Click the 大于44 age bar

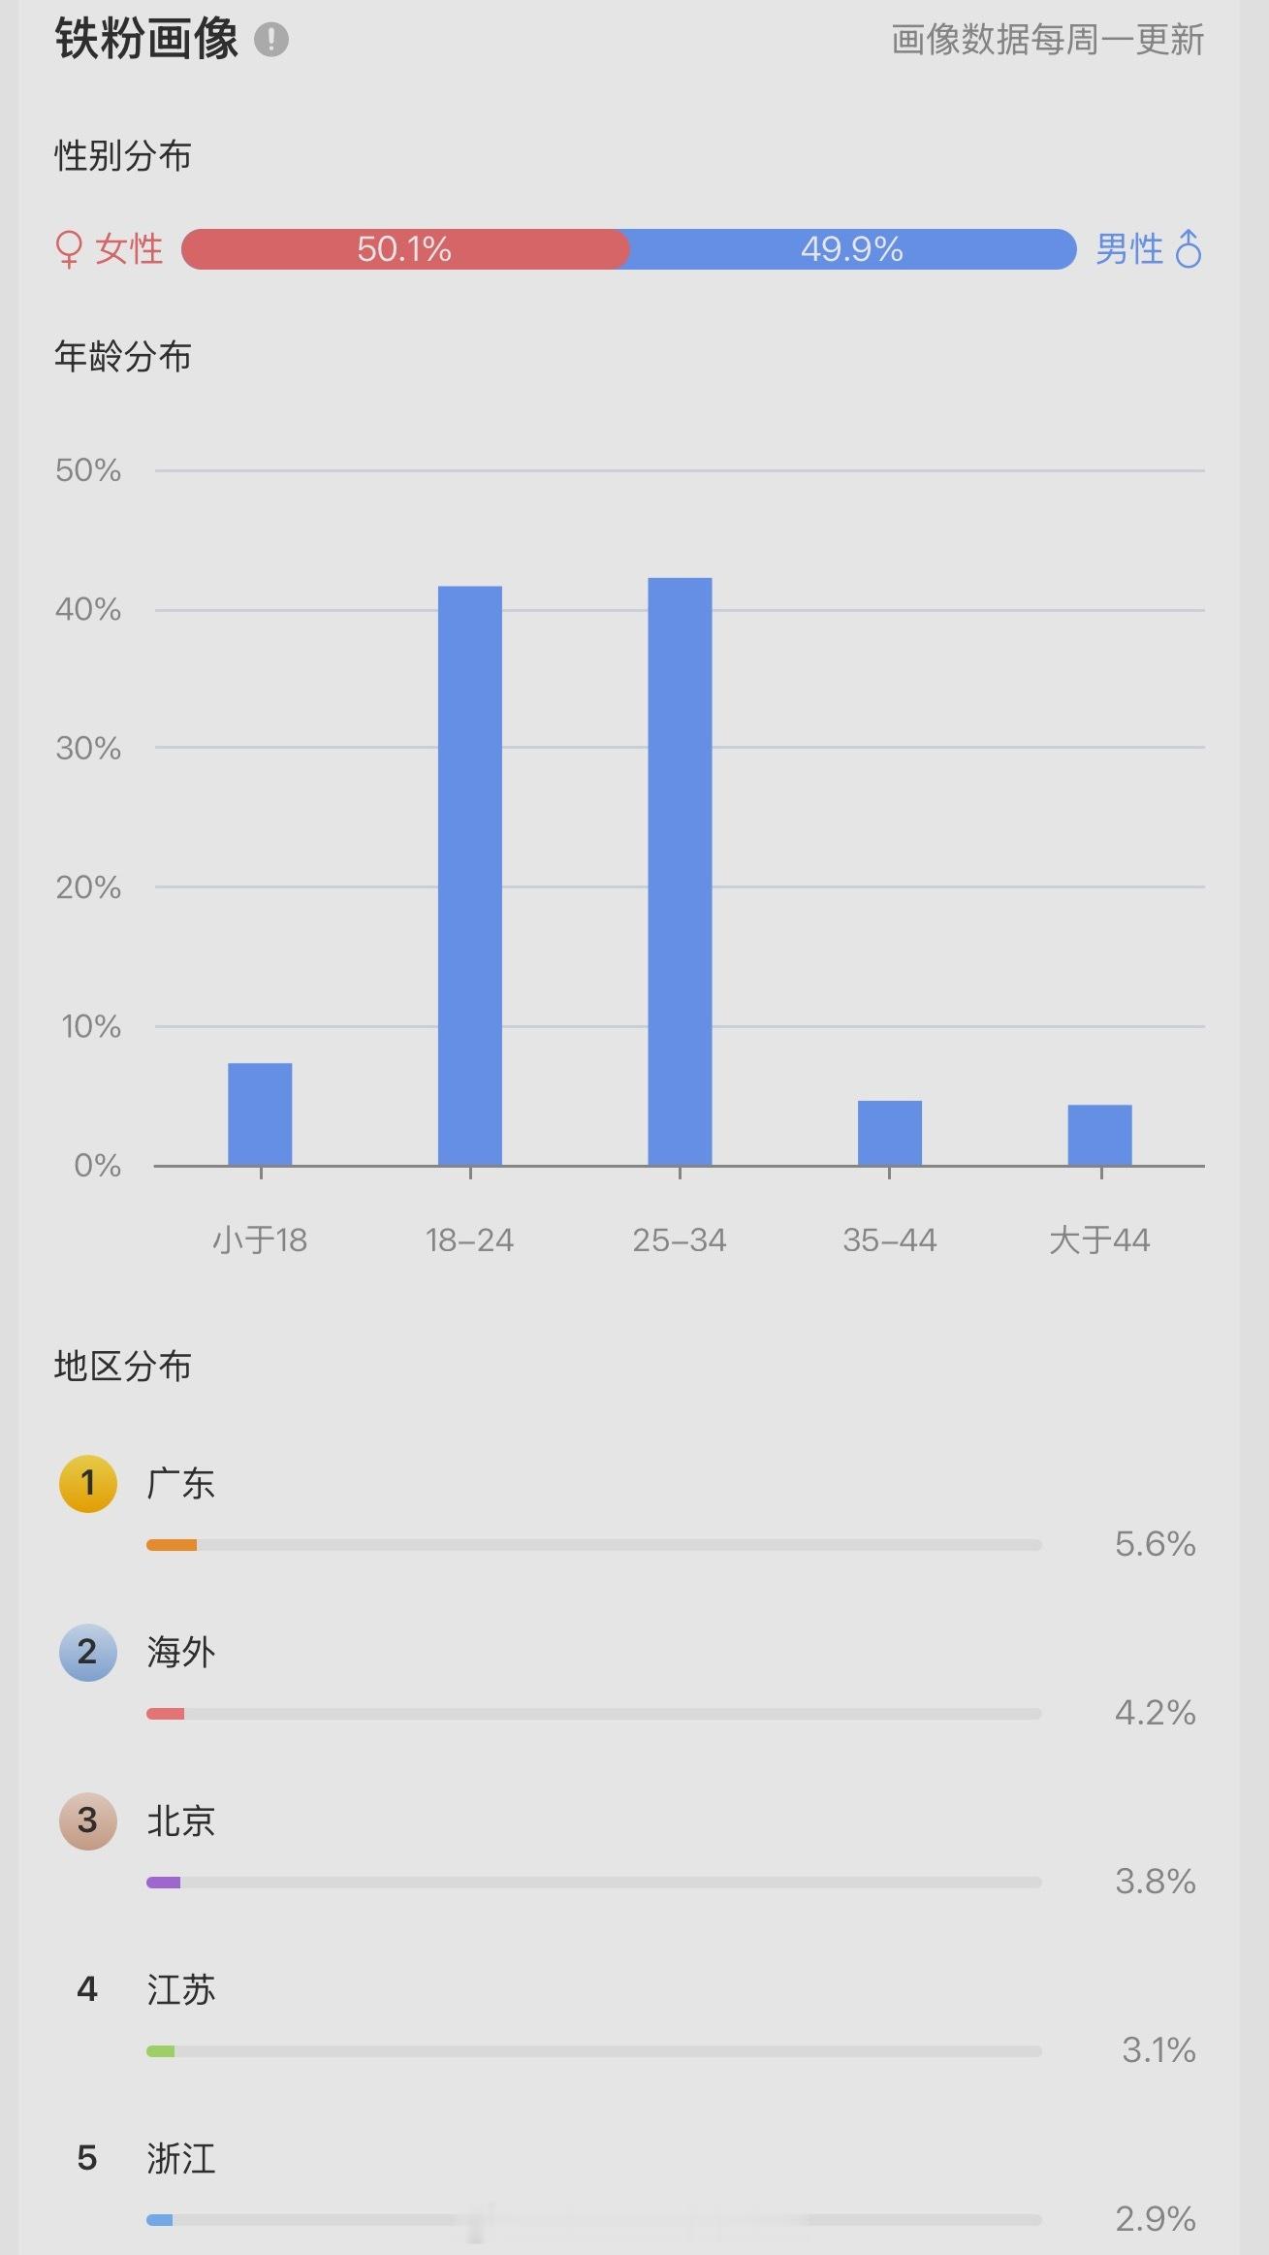tap(1099, 1135)
